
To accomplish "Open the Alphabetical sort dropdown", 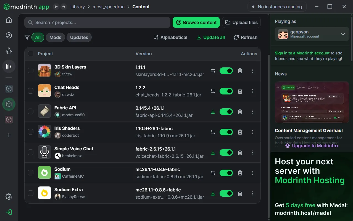I will (x=170, y=38).
